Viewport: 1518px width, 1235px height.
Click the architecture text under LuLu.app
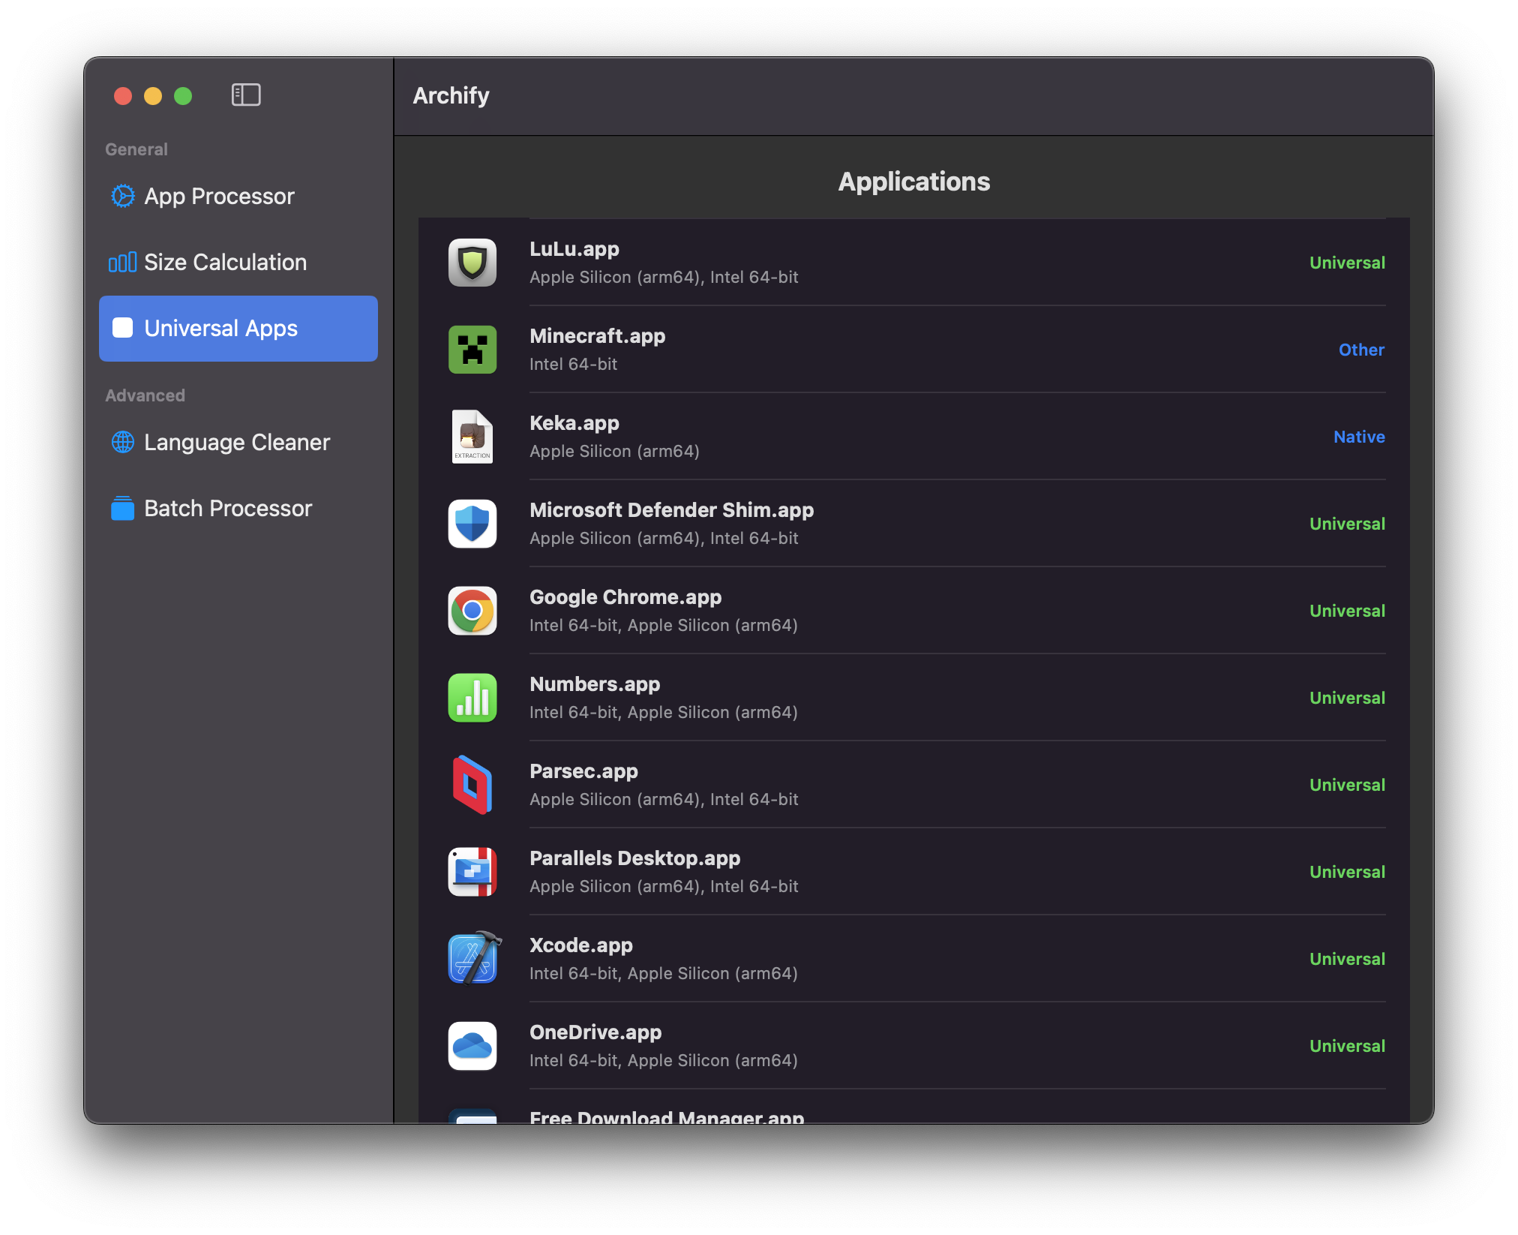click(x=664, y=278)
